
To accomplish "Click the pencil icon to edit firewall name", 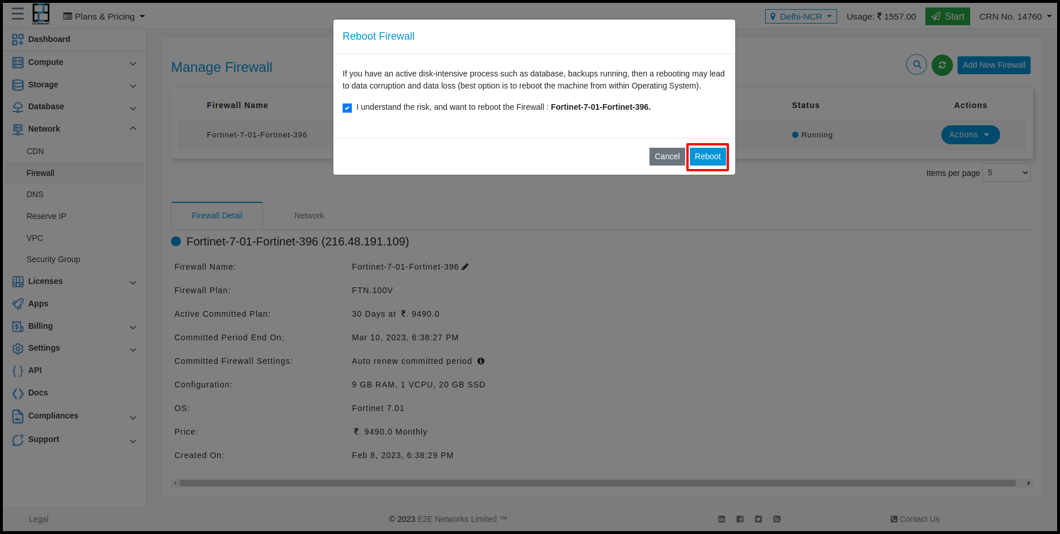I will pyautogui.click(x=465, y=267).
